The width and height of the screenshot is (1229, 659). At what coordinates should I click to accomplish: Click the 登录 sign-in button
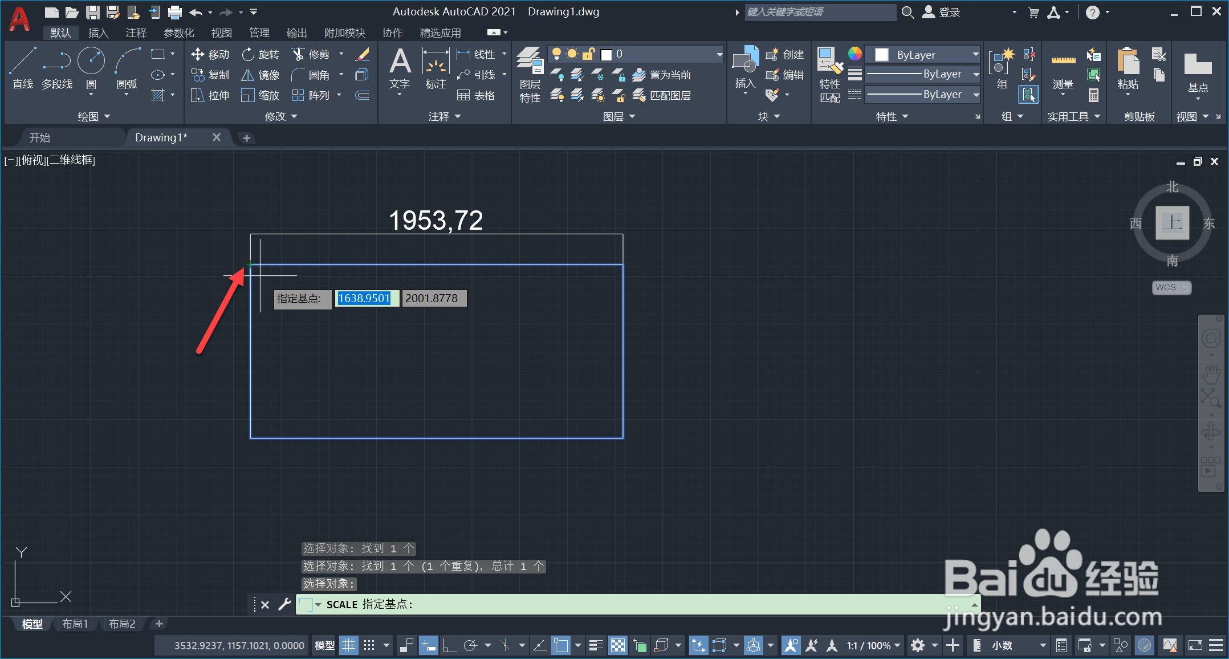pyautogui.click(x=949, y=12)
